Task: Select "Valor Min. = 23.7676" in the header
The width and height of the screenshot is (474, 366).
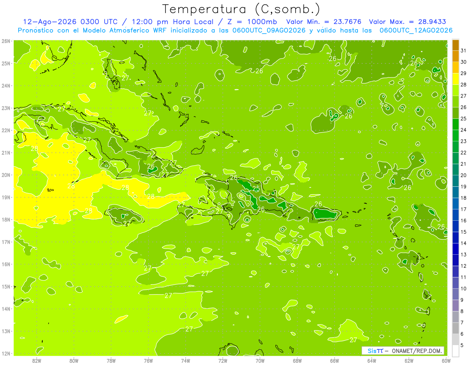Action: pyautogui.click(x=324, y=22)
